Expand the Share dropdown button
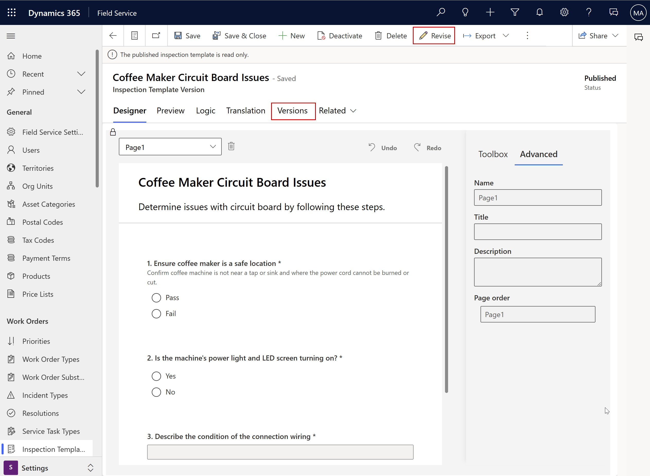 coord(616,36)
